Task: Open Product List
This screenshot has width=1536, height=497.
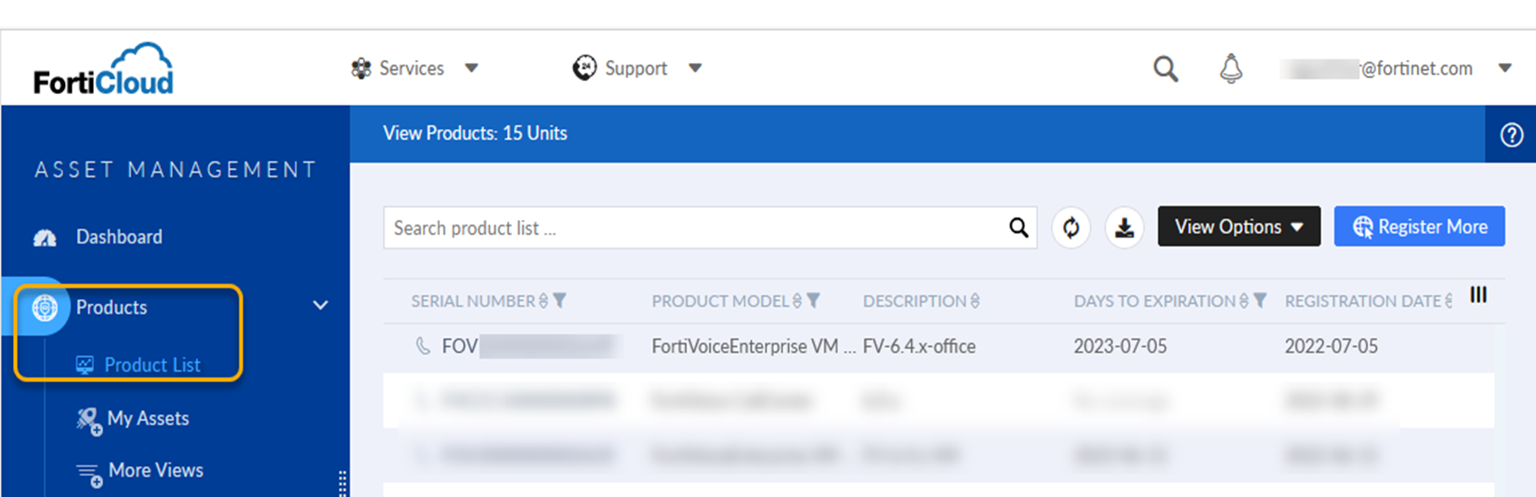Action: tap(152, 365)
